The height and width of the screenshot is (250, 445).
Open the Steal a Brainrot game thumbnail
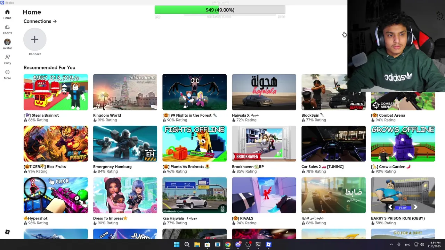coord(56,92)
